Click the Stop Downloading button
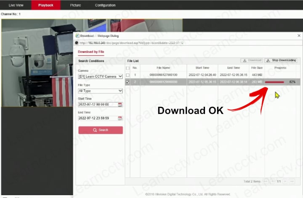Viewport: 303px width, 198px height. tap(281, 61)
